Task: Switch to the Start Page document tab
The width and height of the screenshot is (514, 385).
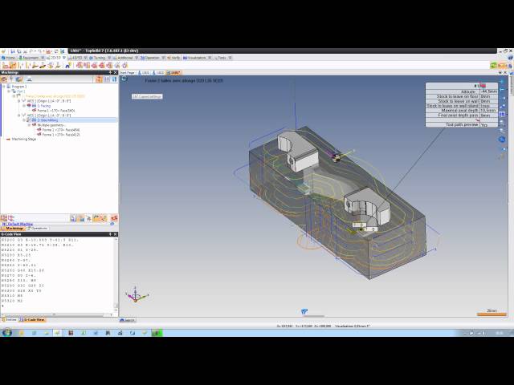Action: [x=127, y=72]
